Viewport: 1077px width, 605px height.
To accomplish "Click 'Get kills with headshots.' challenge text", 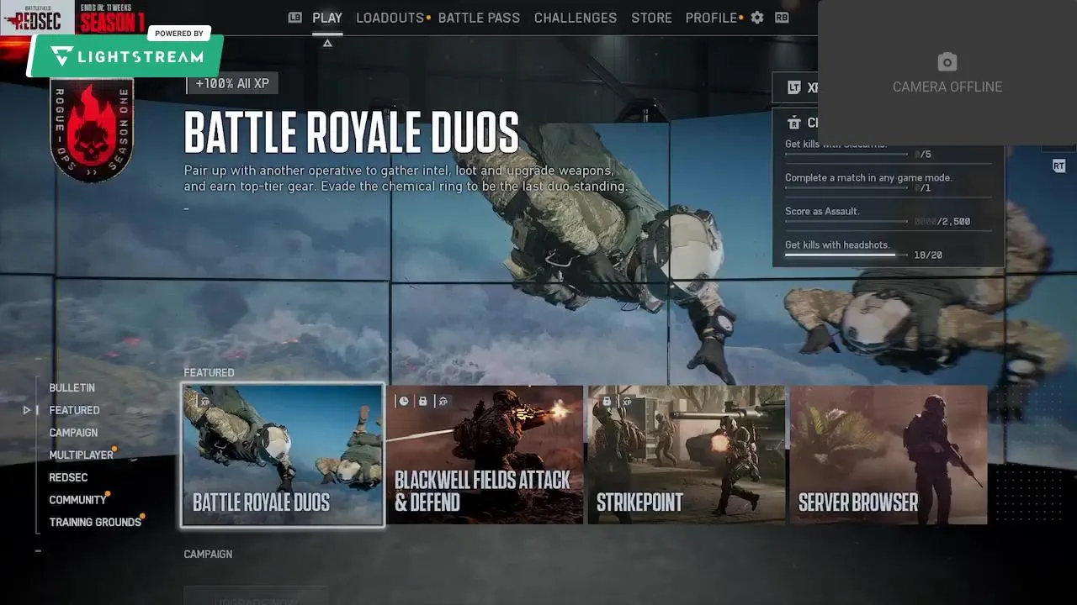I will click(837, 245).
